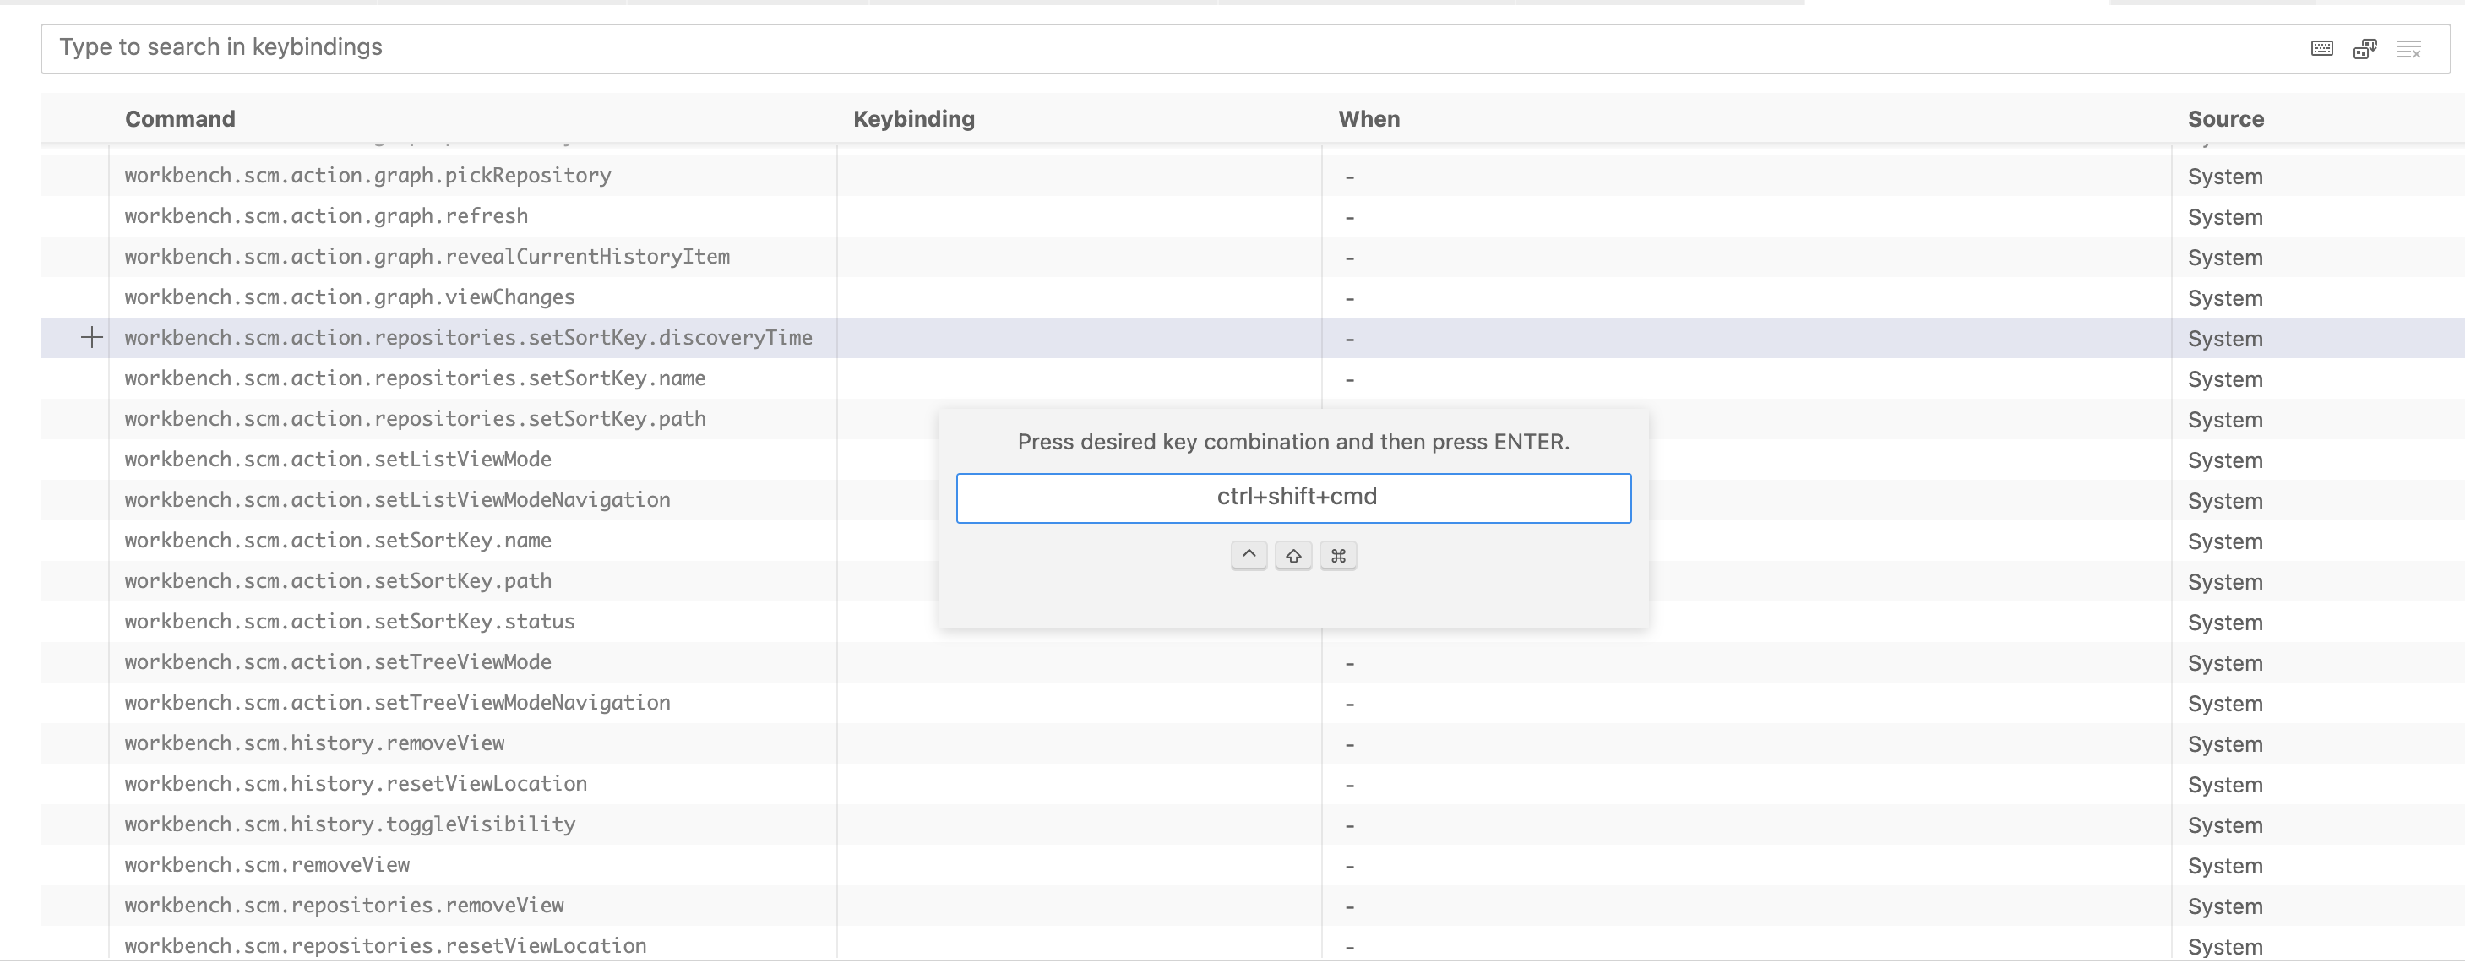
Task: Select workbench.scm.action.repositories.setSortKey.name row
Action: 414,379
